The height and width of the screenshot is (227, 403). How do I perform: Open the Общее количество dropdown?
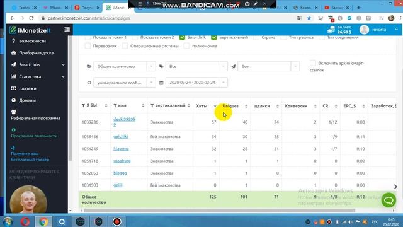click(x=125, y=66)
